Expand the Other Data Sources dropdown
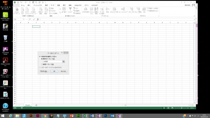 coord(34,11)
